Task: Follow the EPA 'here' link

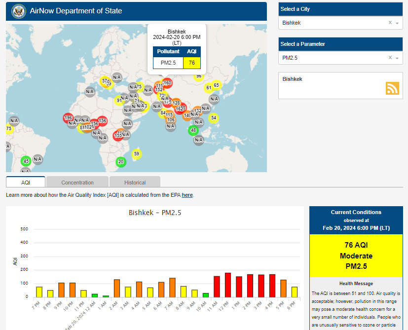Action: pyautogui.click(x=187, y=195)
